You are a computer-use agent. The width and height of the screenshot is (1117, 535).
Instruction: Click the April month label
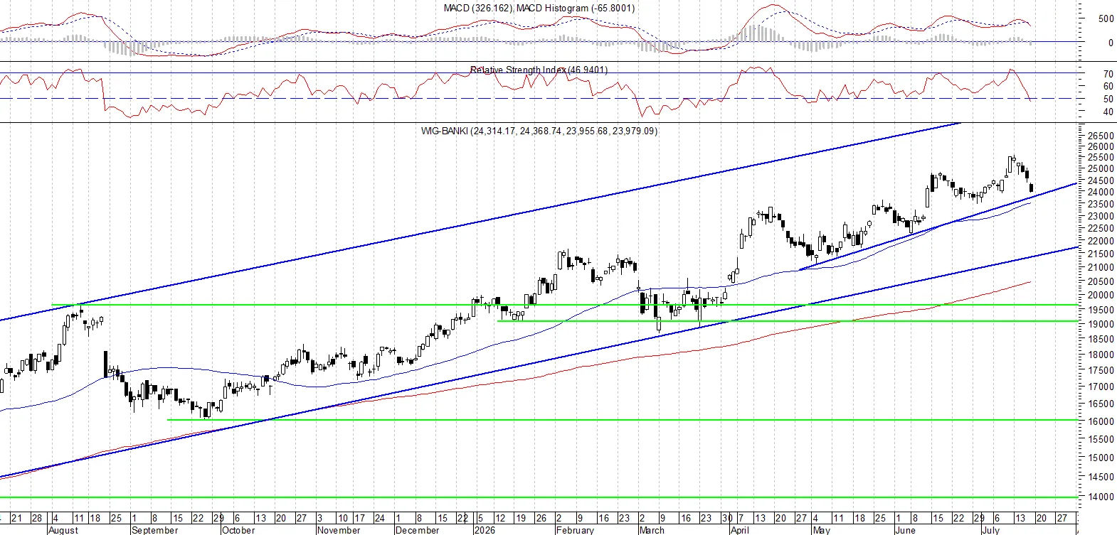click(740, 530)
